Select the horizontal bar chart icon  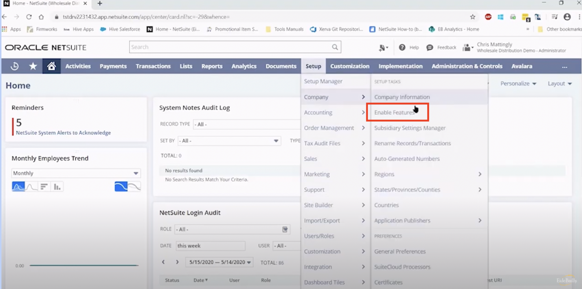coord(44,187)
